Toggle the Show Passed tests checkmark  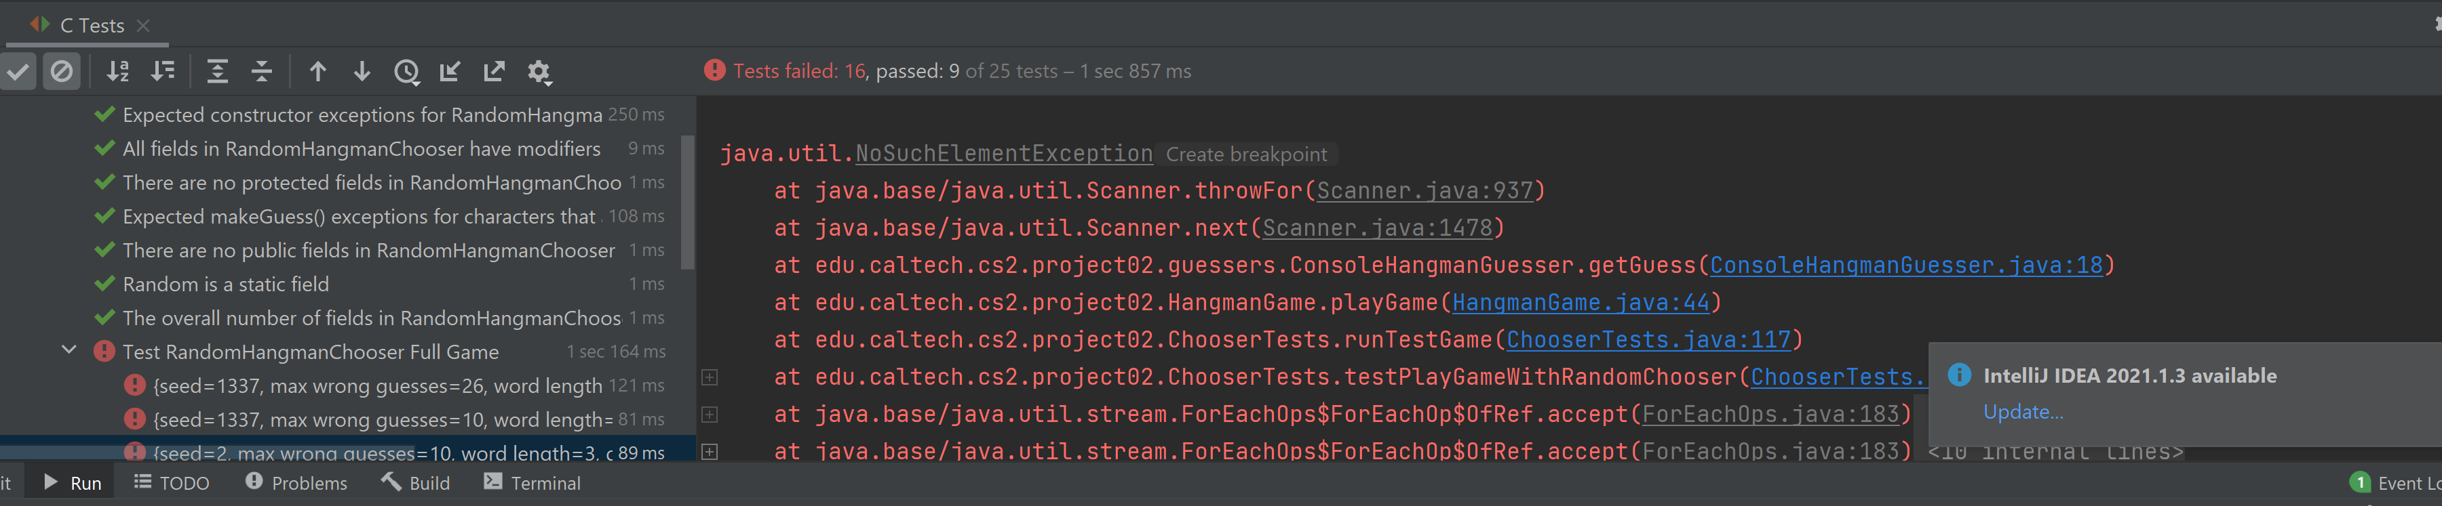pos(18,72)
